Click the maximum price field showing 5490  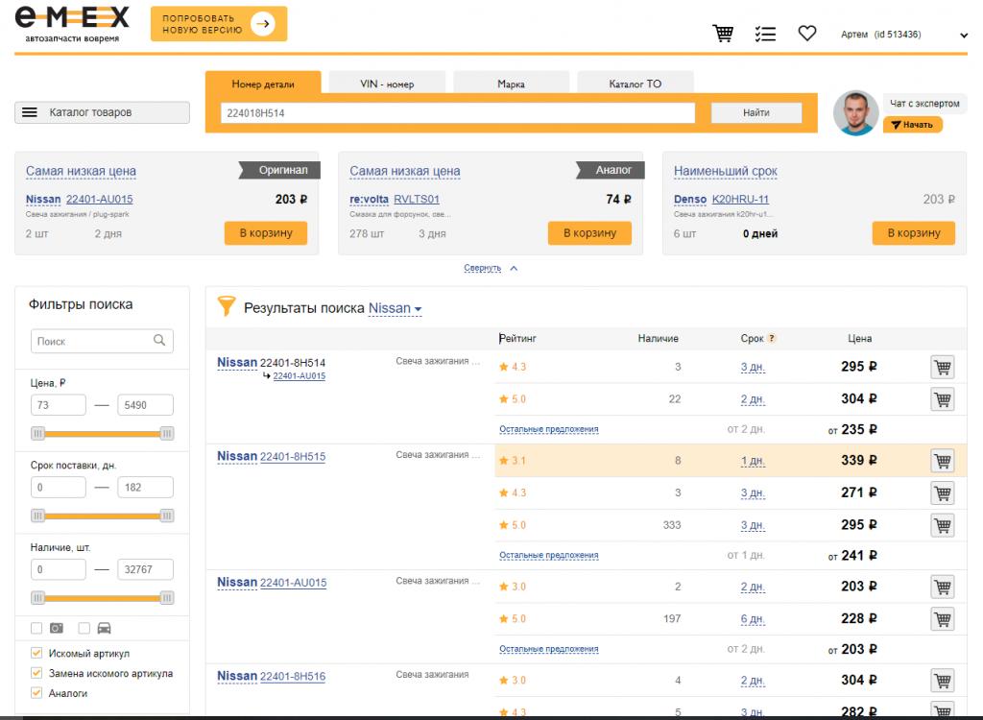[145, 405]
